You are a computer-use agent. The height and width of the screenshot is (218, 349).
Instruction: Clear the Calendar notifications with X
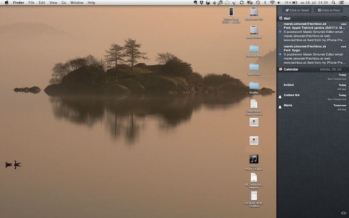click(344, 69)
